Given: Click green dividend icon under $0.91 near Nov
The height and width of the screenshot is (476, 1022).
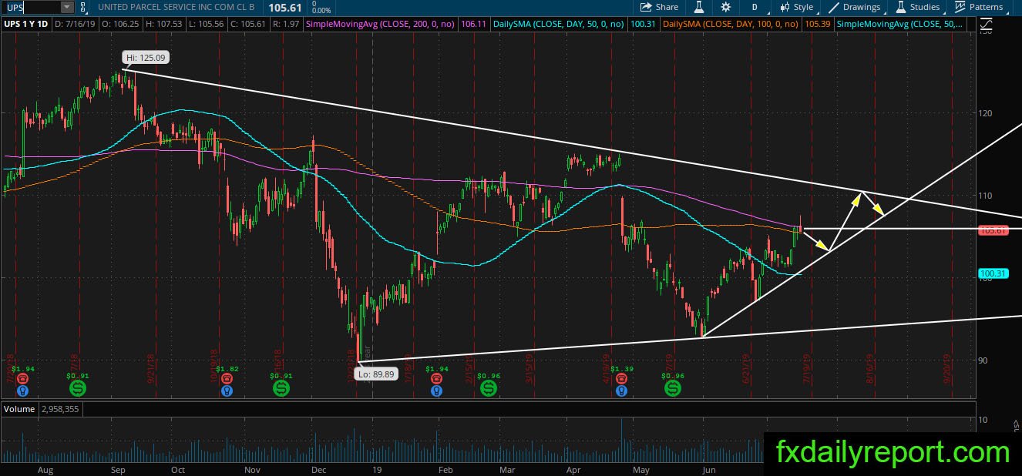Looking at the screenshot, I should 281,388.
